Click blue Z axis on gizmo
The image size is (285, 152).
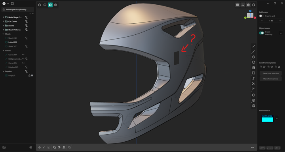click(x=250, y=11)
